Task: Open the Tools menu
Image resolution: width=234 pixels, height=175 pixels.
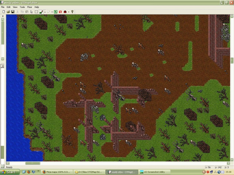Action: click(x=22, y=7)
